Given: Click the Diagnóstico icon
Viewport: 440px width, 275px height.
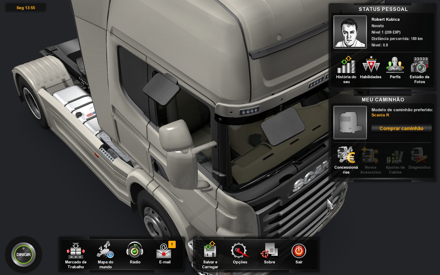Looking at the screenshot, I should [x=420, y=158].
